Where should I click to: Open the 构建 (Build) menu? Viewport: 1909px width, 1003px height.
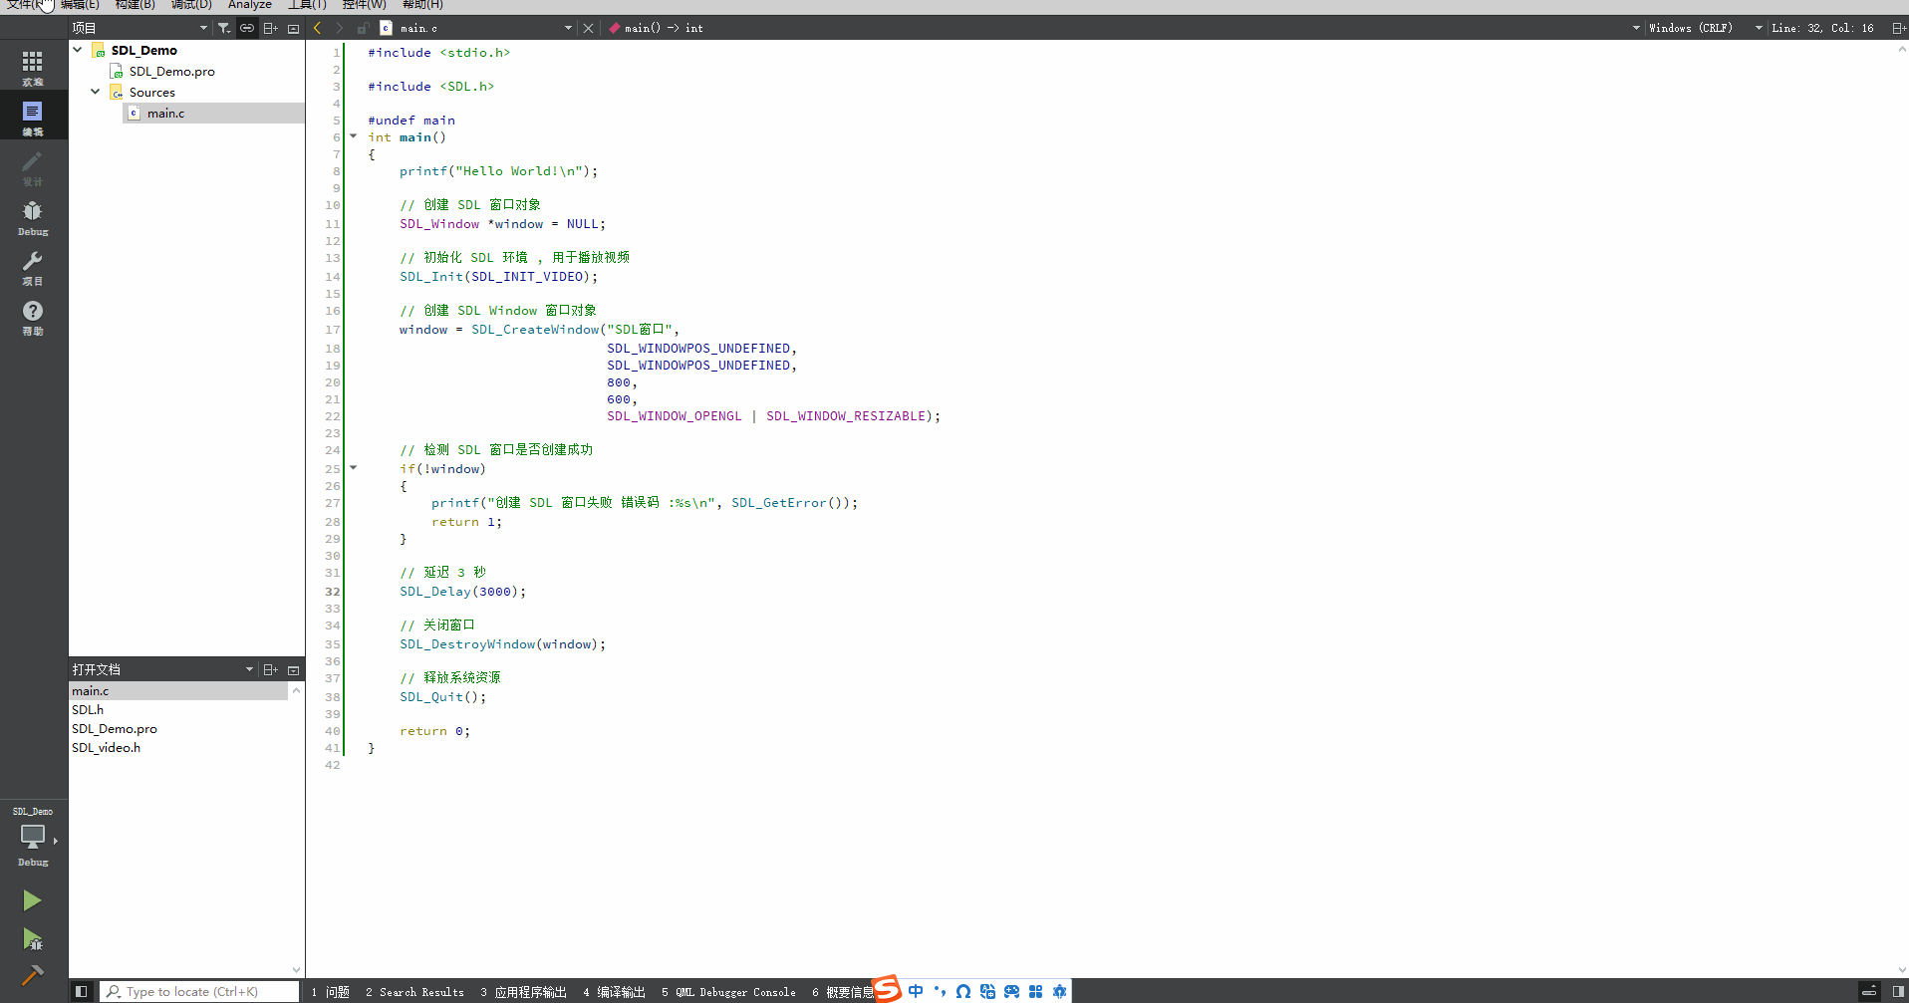pyautogui.click(x=136, y=5)
